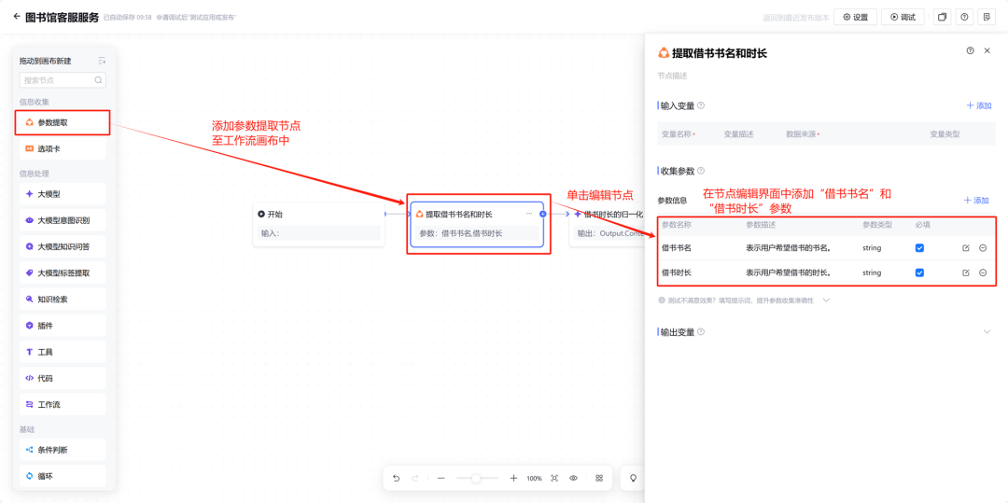Open 设置 settings button
Viewport: 1008px width, 503px height.
855,18
